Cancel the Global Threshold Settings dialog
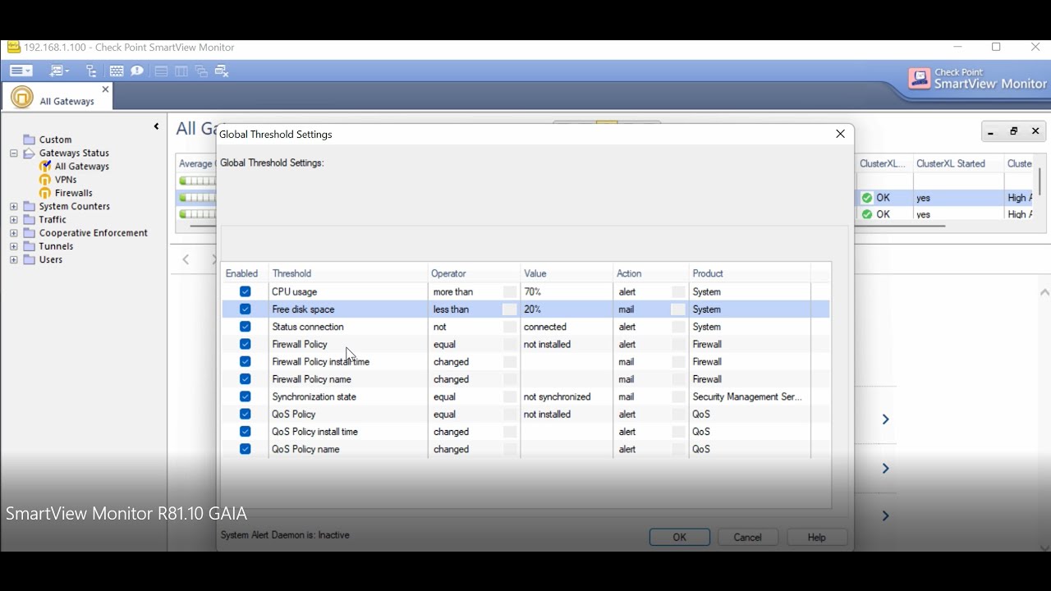The width and height of the screenshot is (1051, 591). (748, 538)
